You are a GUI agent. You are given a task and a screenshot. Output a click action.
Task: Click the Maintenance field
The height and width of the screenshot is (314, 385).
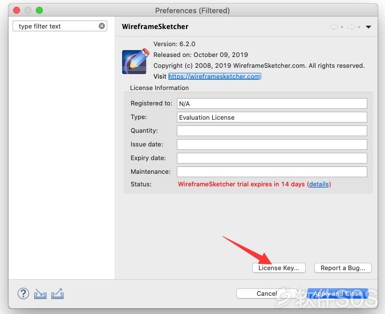tap(272, 172)
